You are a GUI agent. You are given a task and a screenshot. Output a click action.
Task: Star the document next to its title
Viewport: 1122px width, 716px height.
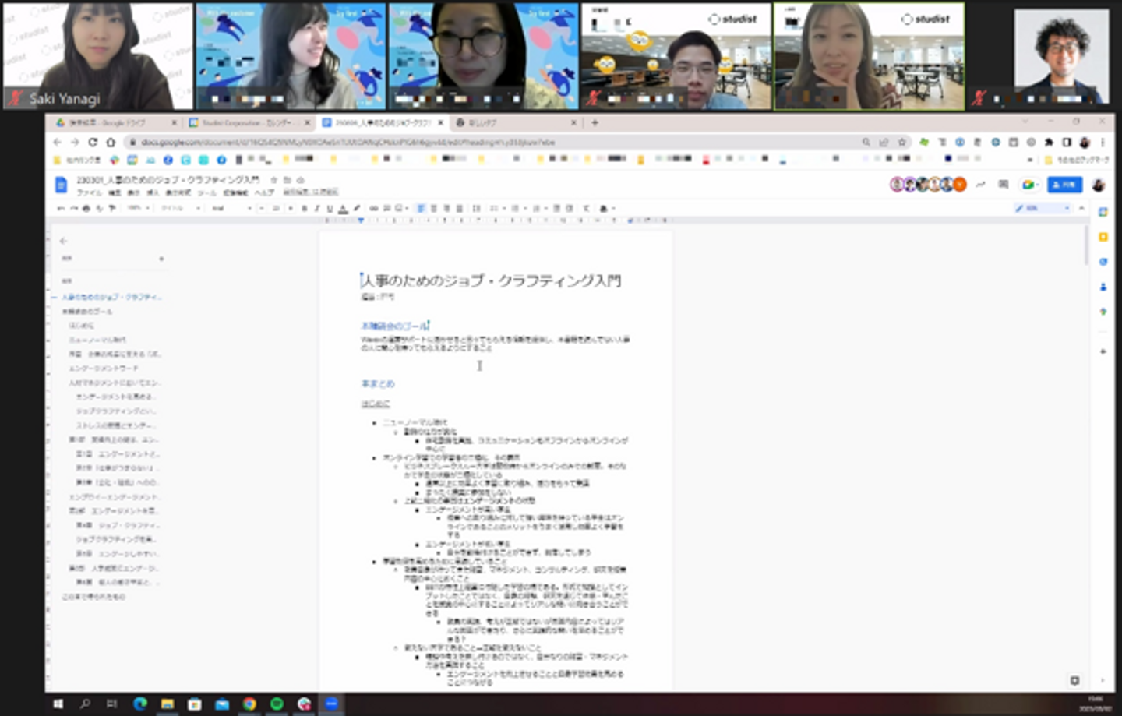[273, 180]
